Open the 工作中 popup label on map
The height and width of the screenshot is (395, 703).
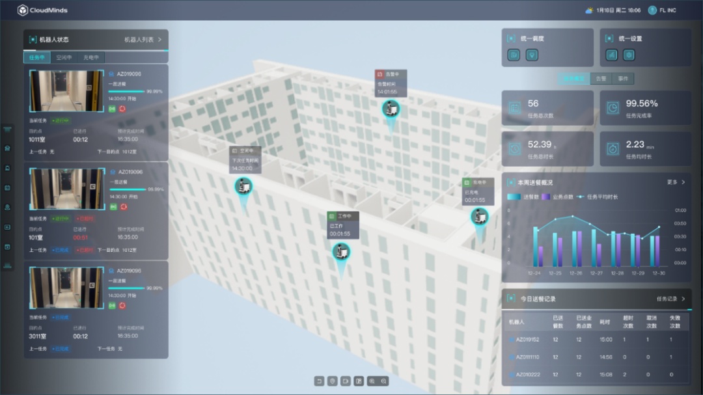pyautogui.click(x=343, y=225)
